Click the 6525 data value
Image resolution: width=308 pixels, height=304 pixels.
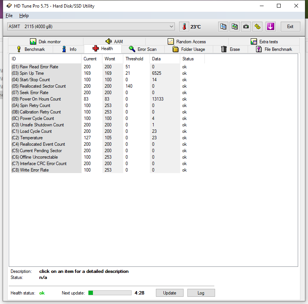(157, 73)
